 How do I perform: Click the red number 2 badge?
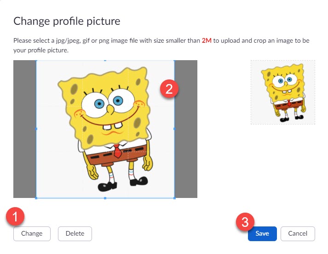(x=169, y=88)
